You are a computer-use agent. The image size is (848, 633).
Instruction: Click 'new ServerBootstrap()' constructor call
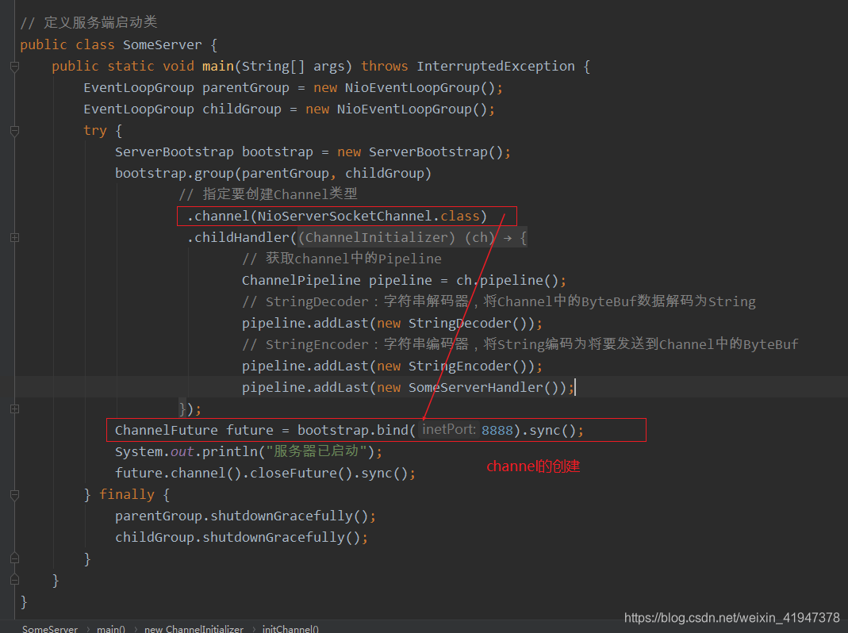click(x=420, y=152)
